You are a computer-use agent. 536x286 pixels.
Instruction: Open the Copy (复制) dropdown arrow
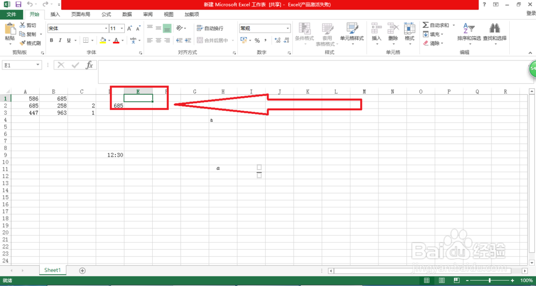click(41, 34)
